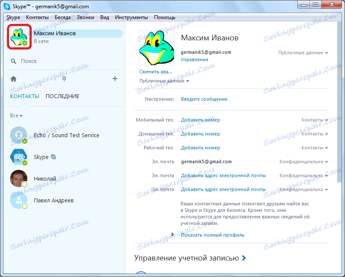Click Добавить номер for Домашний тел.
The width and height of the screenshot is (345, 277).
(x=200, y=134)
